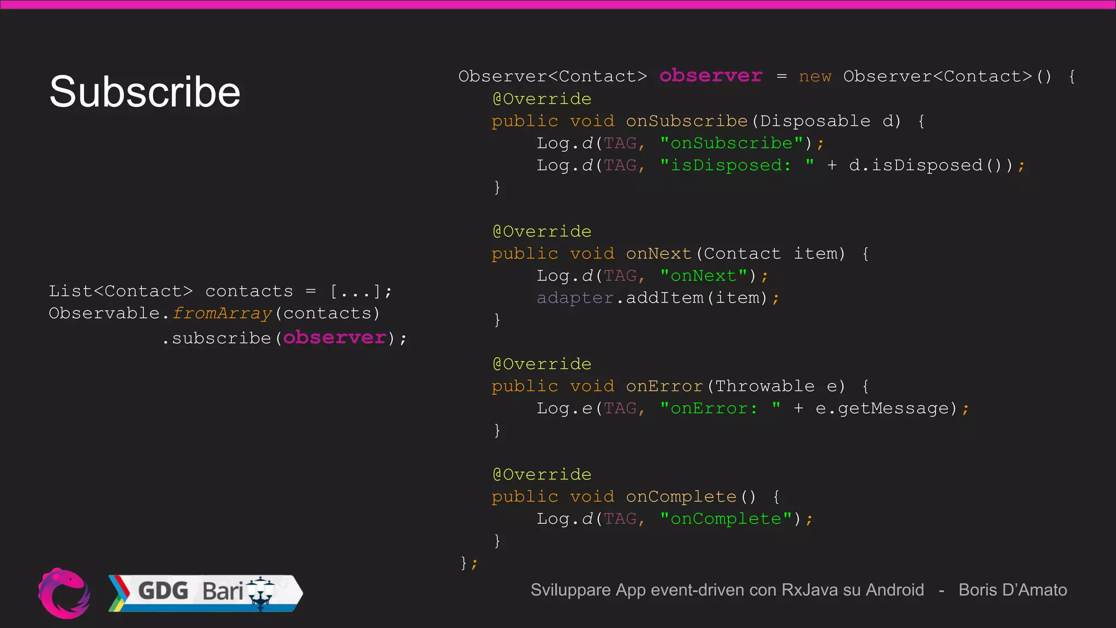Screen dimensions: 1116x628
Task: Click @Override above onComplete method
Action: tap(542, 475)
